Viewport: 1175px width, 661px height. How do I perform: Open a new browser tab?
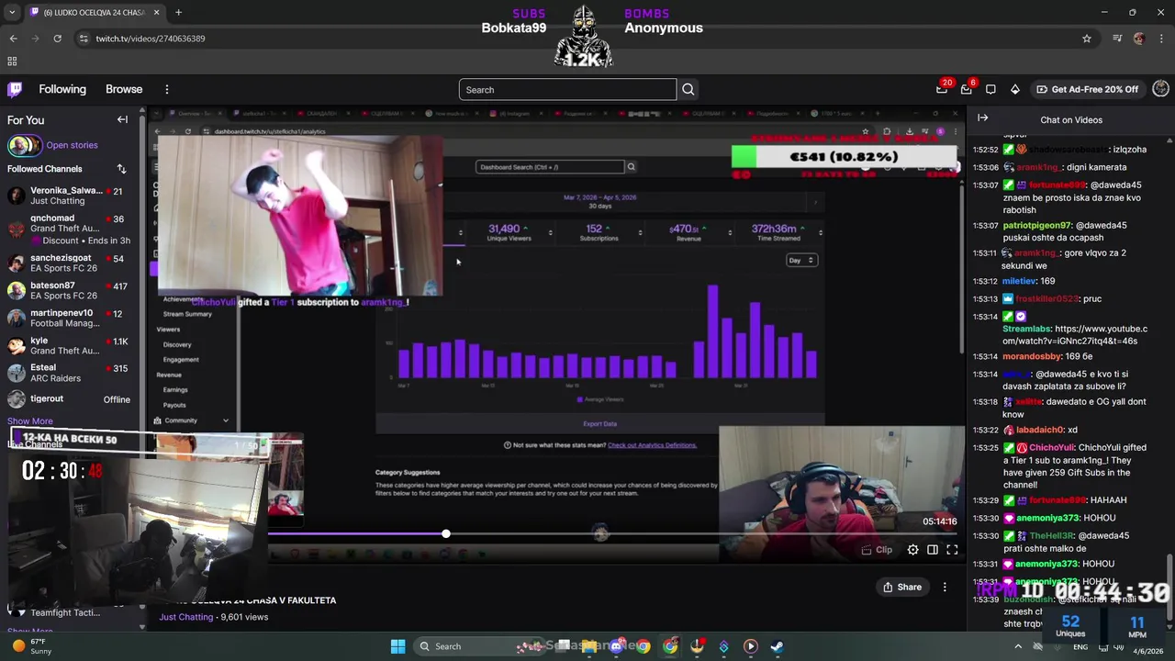click(178, 13)
